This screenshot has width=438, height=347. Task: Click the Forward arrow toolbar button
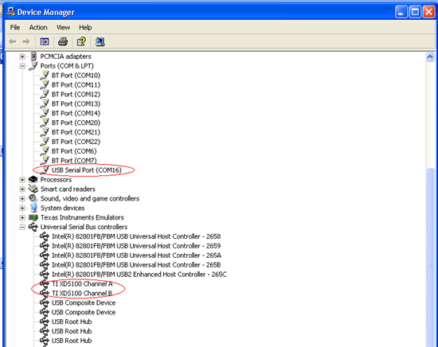click(26, 42)
